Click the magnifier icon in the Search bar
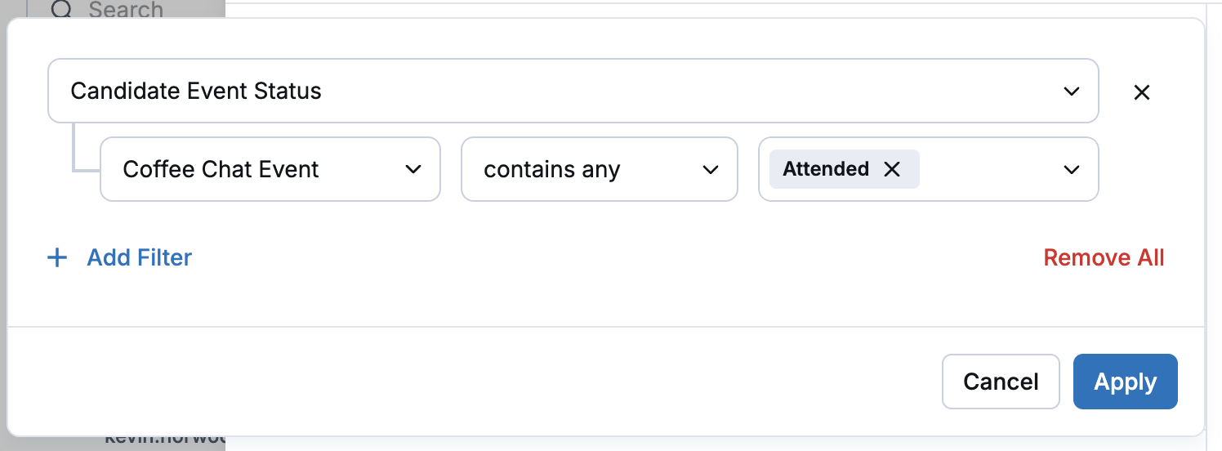The width and height of the screenshot is (1222, 451). tap(62, 10)
